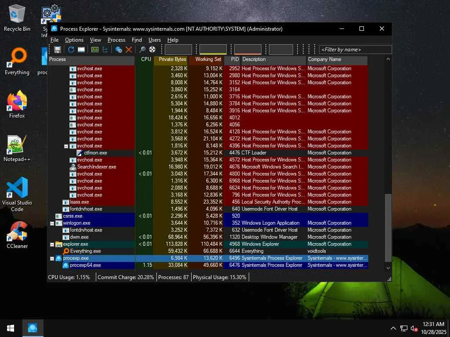
Task: Click the Process Explorer taskbar button
Action: point(33,328)
